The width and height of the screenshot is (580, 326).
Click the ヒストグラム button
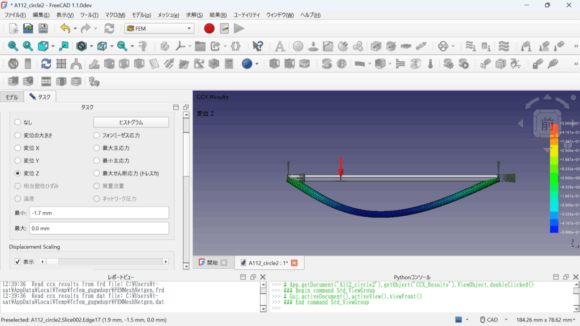pyautogui.click(x=131, y=122)
